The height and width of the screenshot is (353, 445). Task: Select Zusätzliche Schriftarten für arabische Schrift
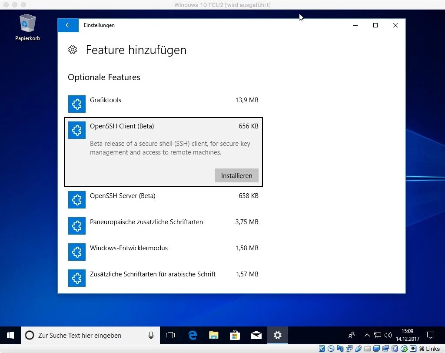(x=163, y=278)
